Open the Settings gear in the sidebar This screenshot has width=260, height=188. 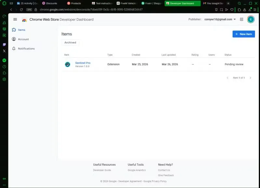[x=4, y=79]
